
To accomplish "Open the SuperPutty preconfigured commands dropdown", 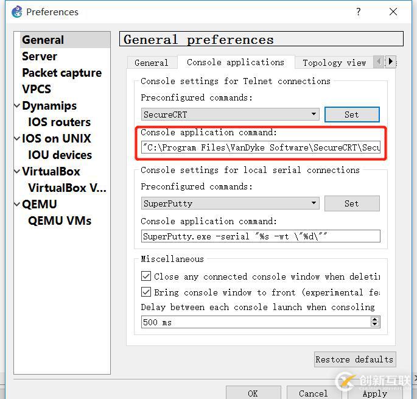I will click(x=314, y=203).
